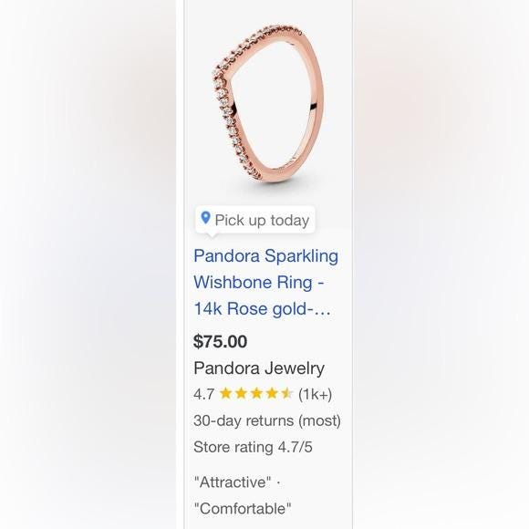
Task: Click the half-filled fifth rating star
Action: tap(287, 393)
